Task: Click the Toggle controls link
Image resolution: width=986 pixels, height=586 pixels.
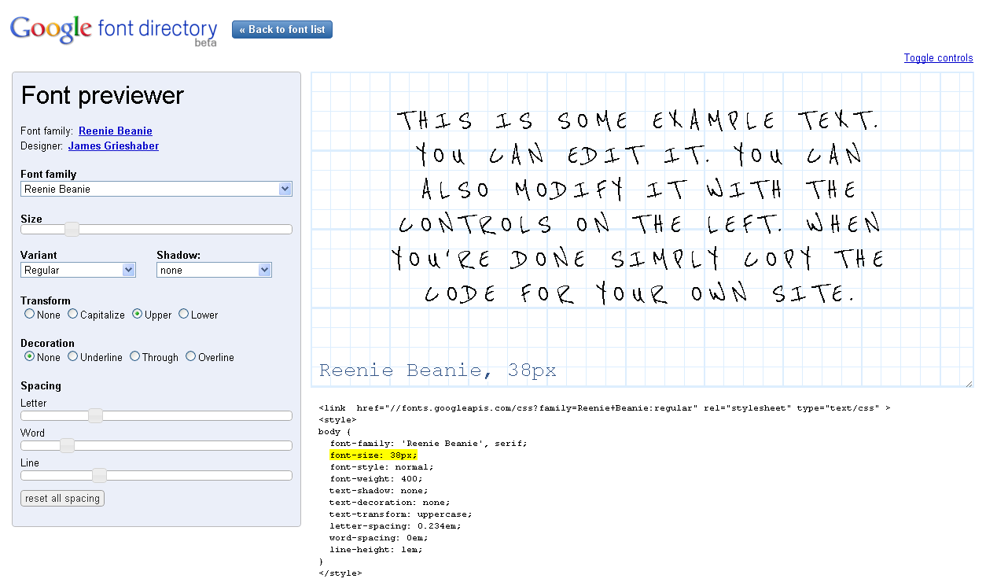Action: coord(938,58)
